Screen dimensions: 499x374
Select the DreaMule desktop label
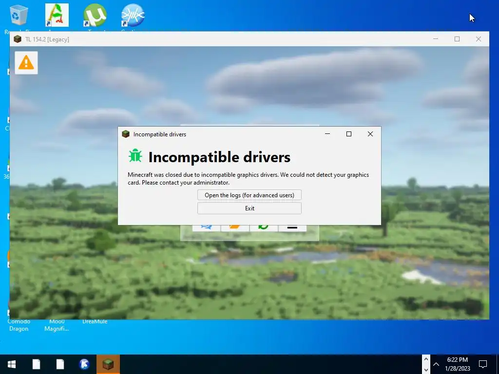pos(95,321)
